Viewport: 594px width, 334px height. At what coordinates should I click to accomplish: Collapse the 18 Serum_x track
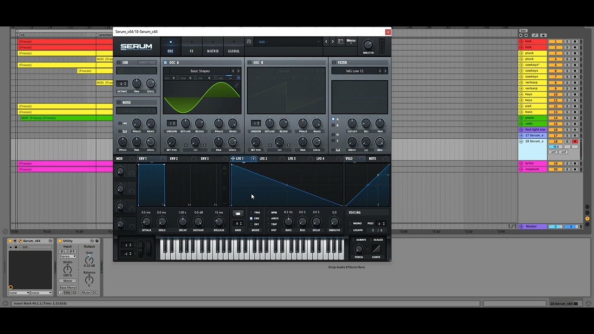521,141
